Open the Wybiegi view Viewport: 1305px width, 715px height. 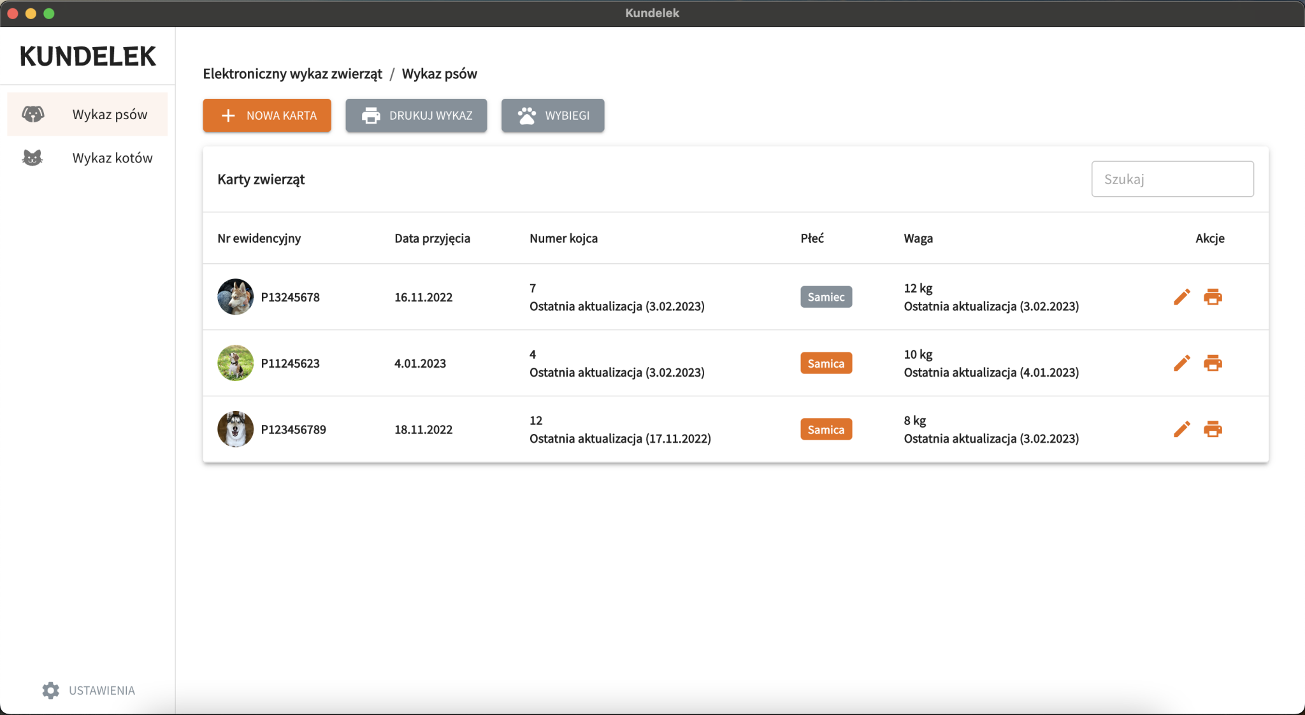point(552,115)
